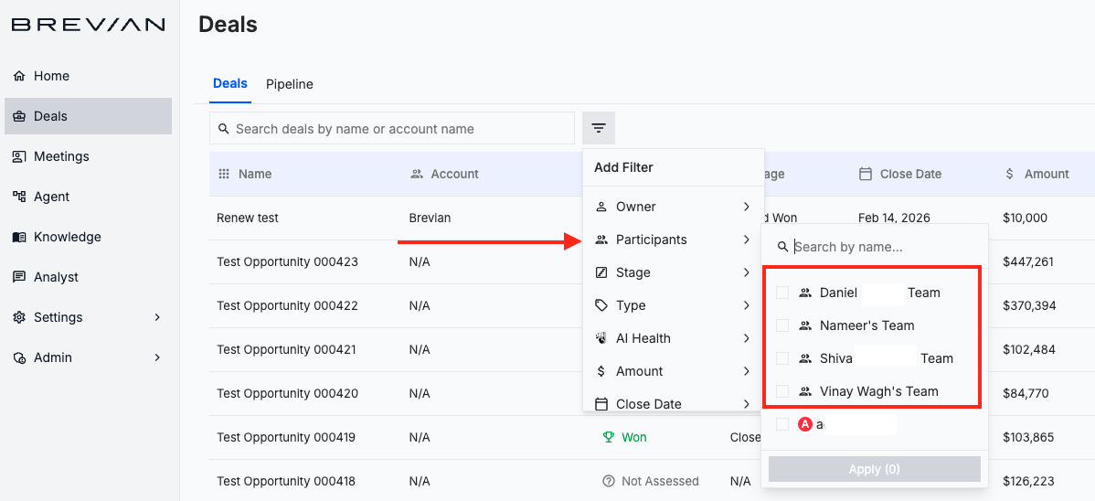Screen dimensions: 1095x501
Task: Check the Daniel Team checkbox
Action: click(782, 293)
